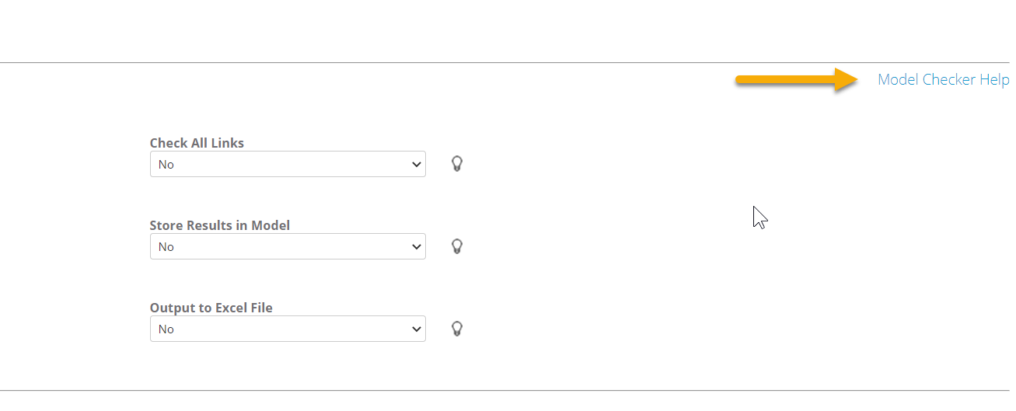Open the Model Checker Help link
Image resolution: width=1016 pixels, height=411 pixels.
942,80
